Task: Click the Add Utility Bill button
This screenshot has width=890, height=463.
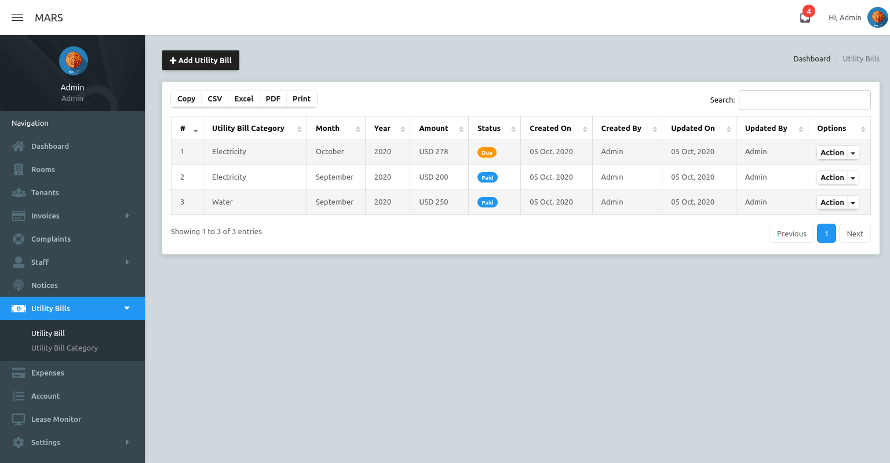Action: coord(200,60)
